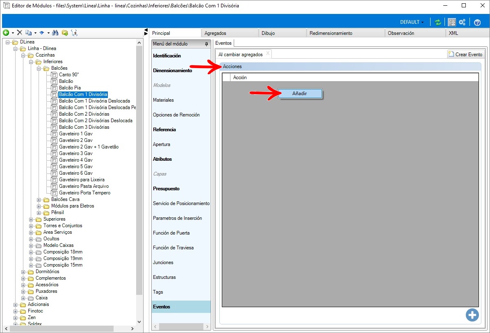Click folder icon of Puxadores
This screenshot has width=490, height=333.
(x=31, y=292)
